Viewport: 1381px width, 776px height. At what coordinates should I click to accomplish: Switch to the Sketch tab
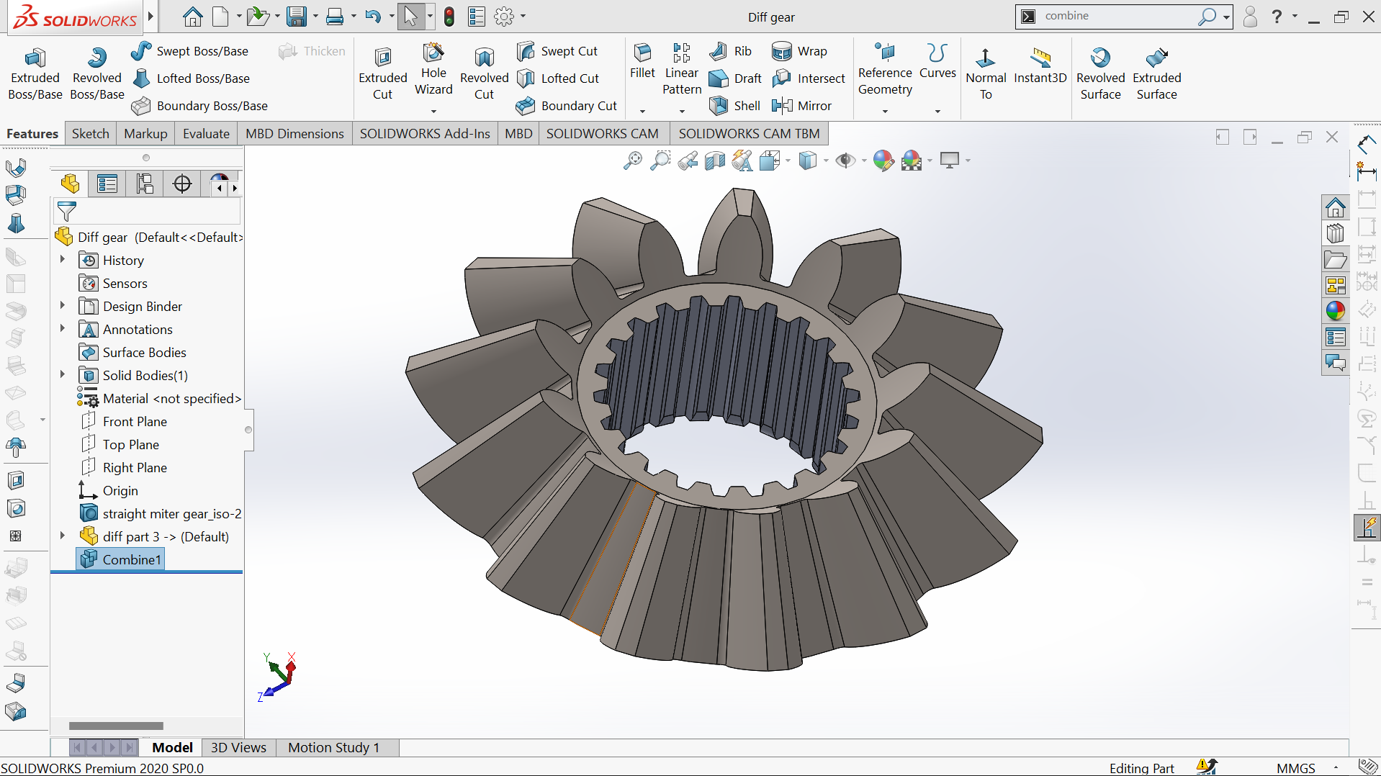(91, 134)
